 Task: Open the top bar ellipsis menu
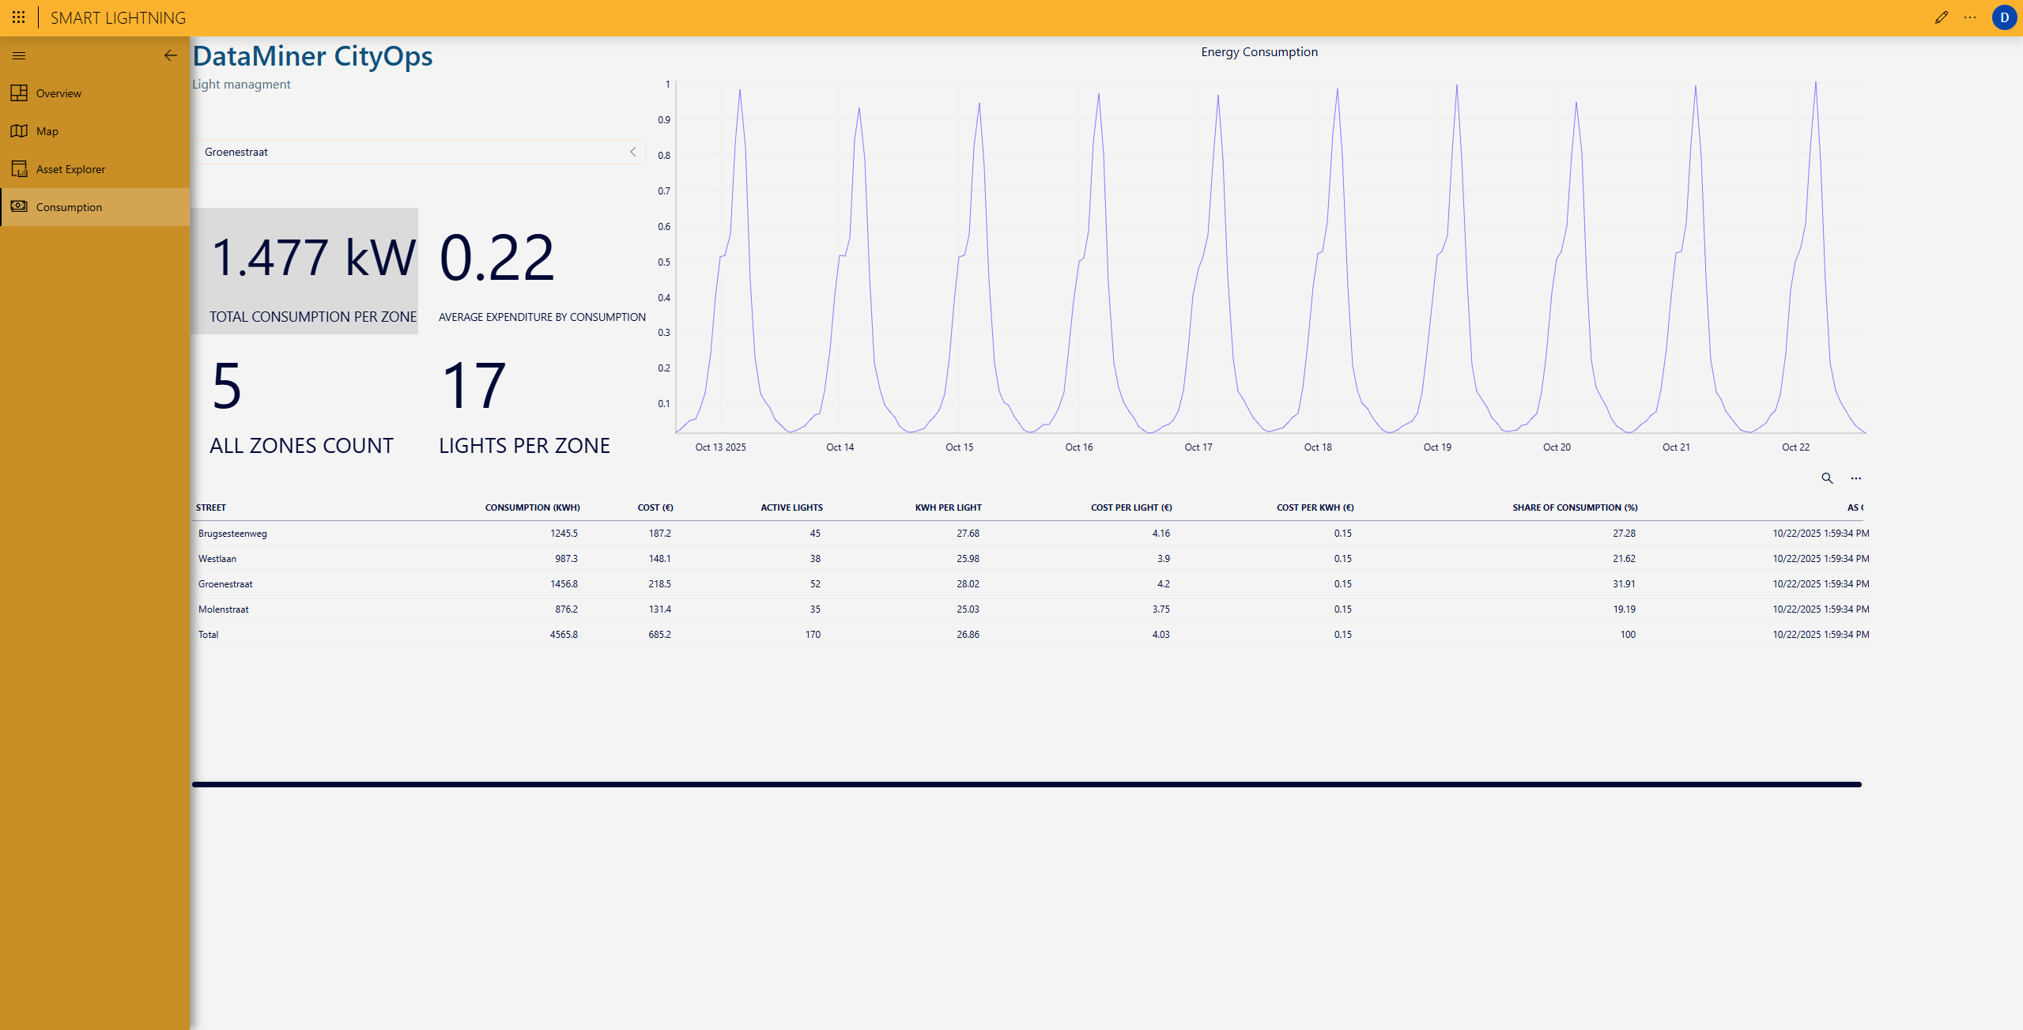[1969, 17]
